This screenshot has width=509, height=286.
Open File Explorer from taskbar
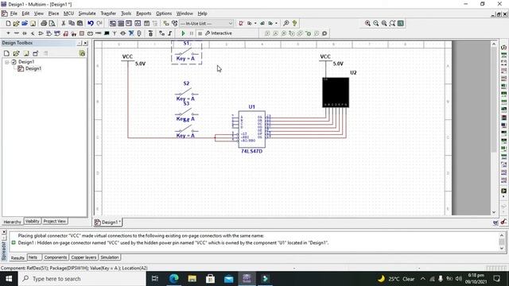click(192, 279)
